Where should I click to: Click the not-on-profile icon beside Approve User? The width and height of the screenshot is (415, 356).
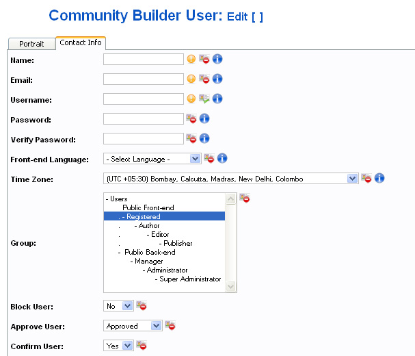[170, 325]
